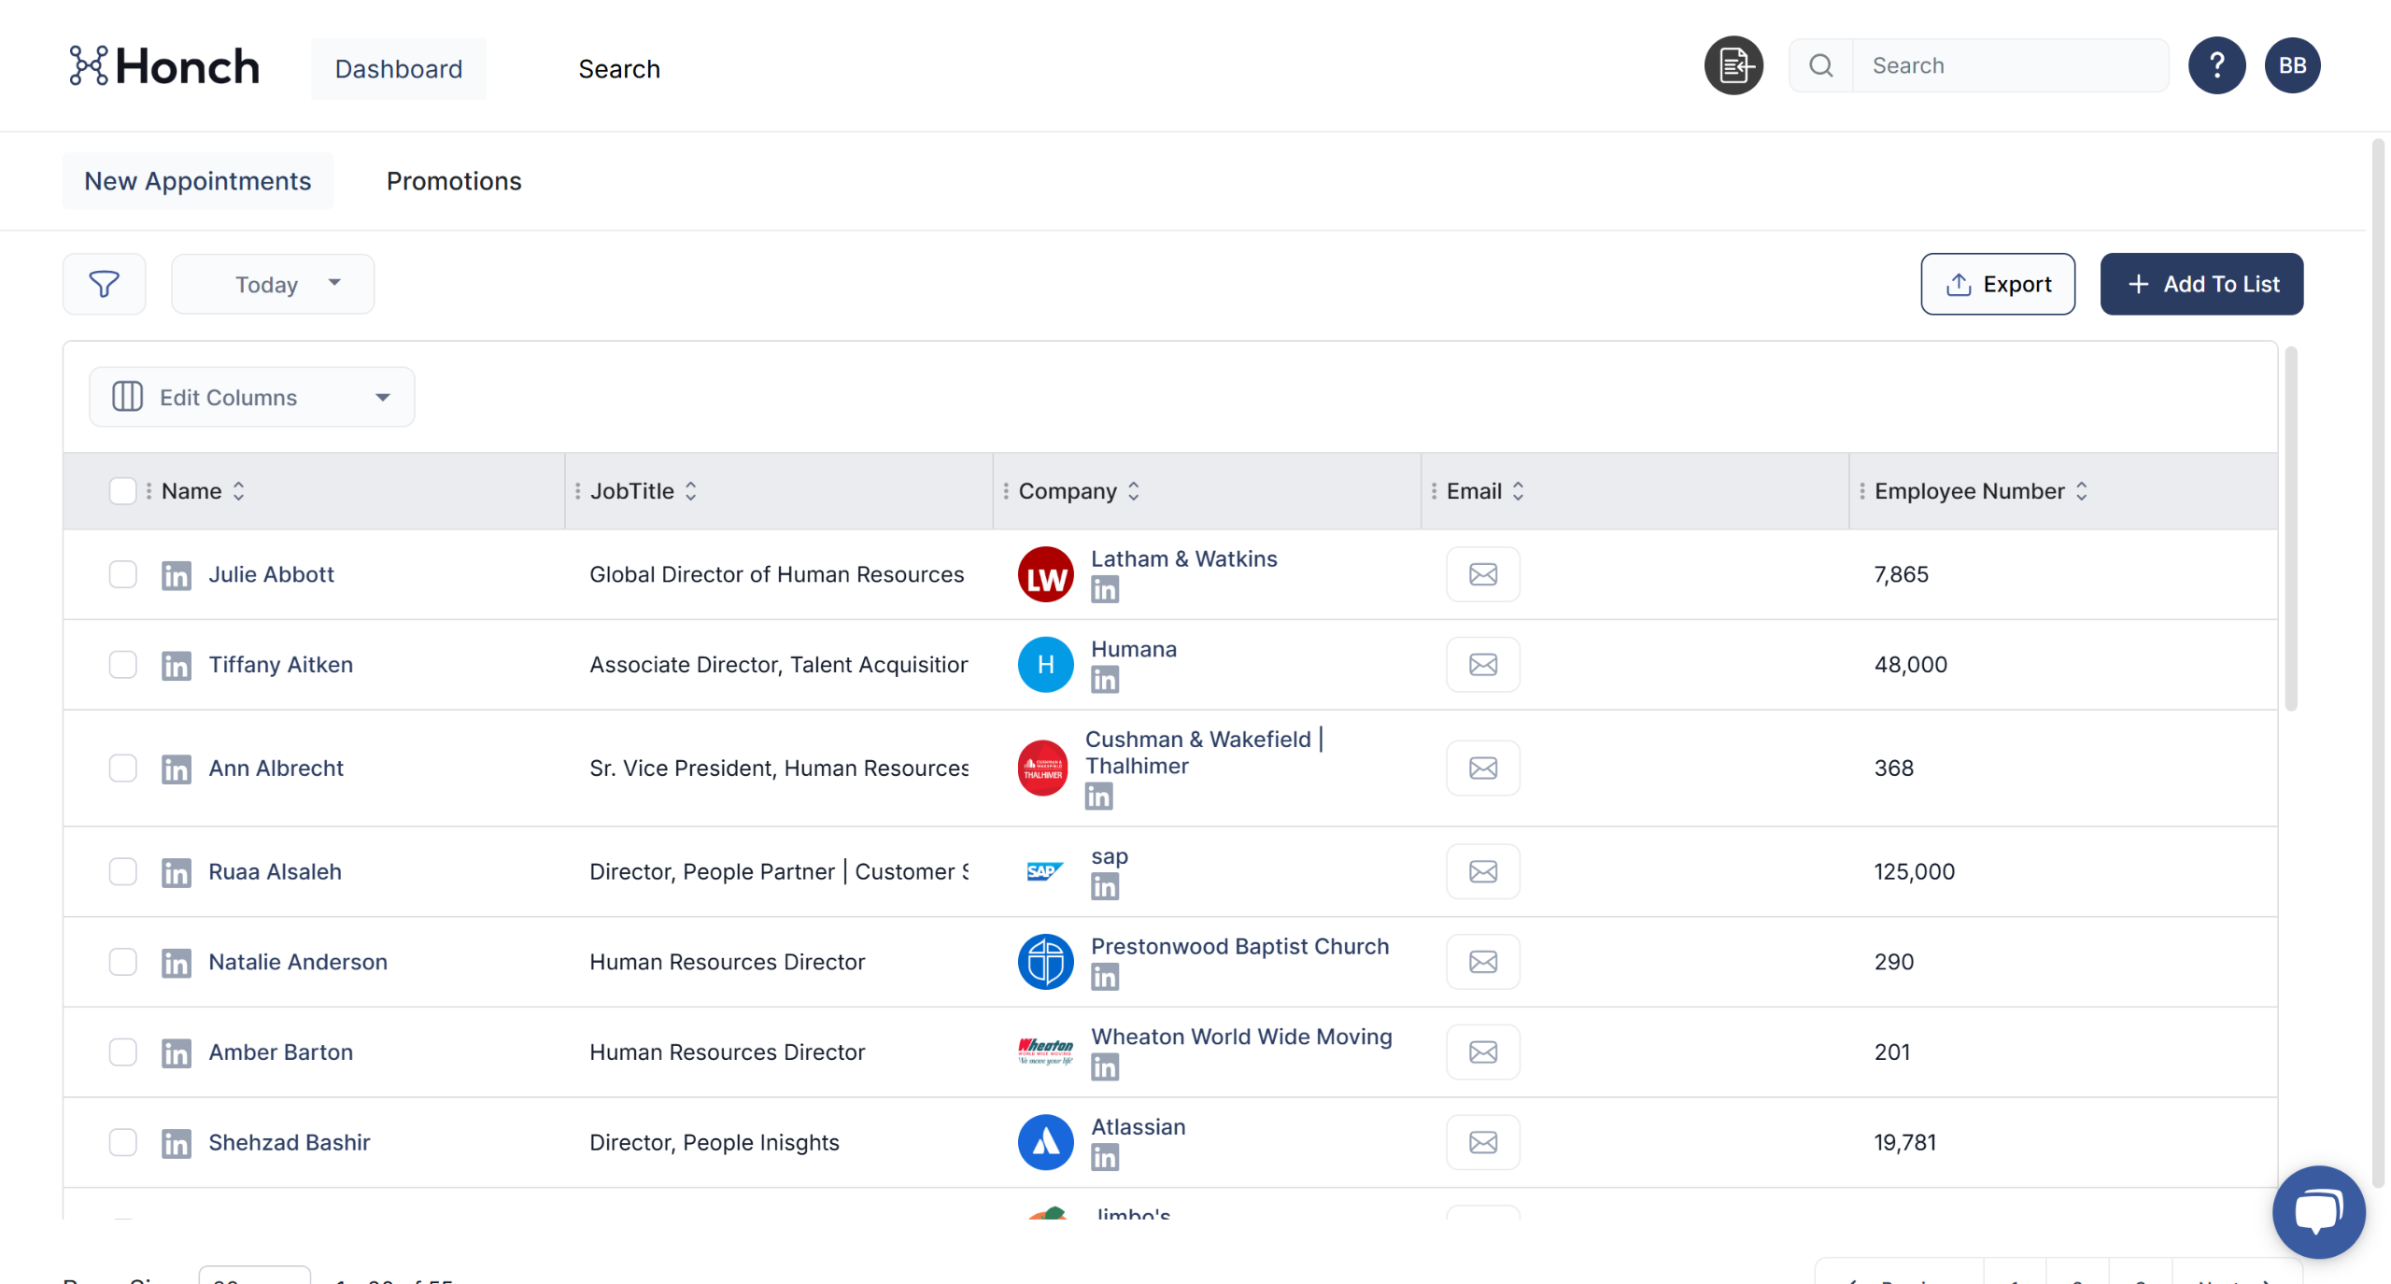Reveal email for Tiffany Aitken
The image size is (2391, 1284).
[1482, 665]
